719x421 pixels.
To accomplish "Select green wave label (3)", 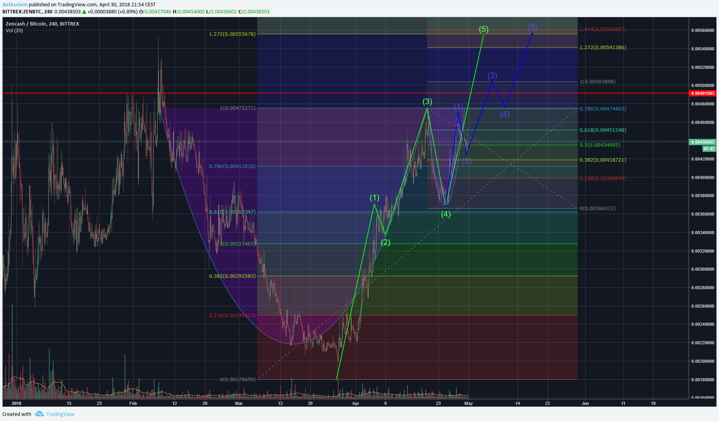I will [x=427, y=102].
